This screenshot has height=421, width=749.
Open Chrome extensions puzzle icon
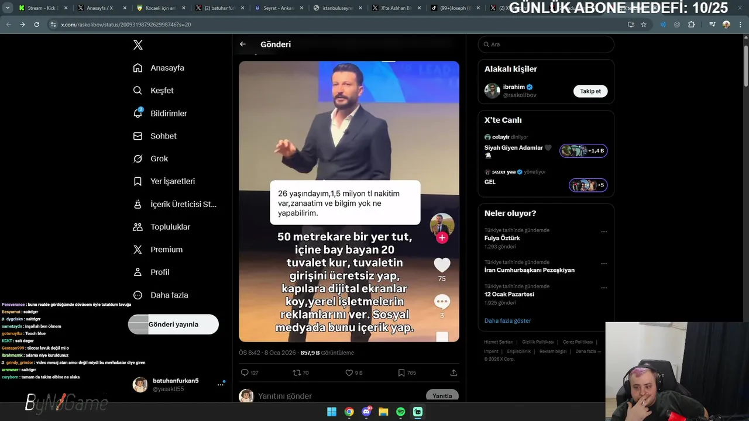pyautogui.click(x=692, y=25)
